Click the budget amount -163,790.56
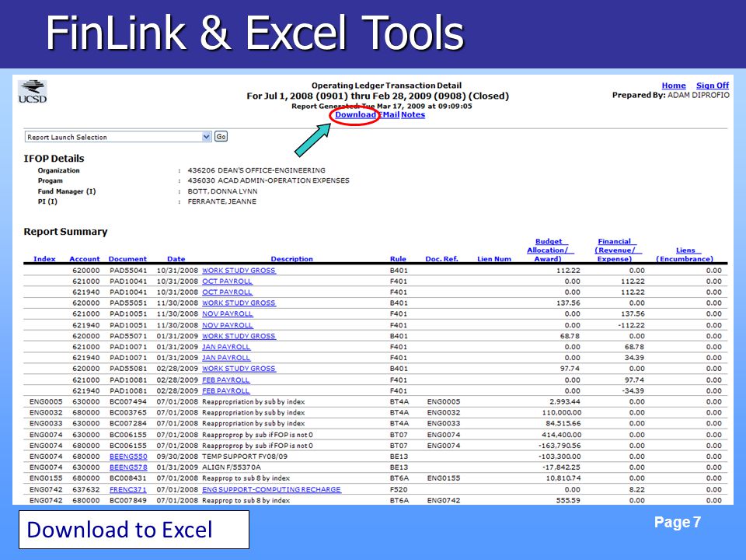The width and height of the screenshot is (746, 560). tap(559, 446)
